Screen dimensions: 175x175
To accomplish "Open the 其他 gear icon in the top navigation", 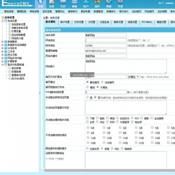I will pyautogui.click(x=120, y=2).
